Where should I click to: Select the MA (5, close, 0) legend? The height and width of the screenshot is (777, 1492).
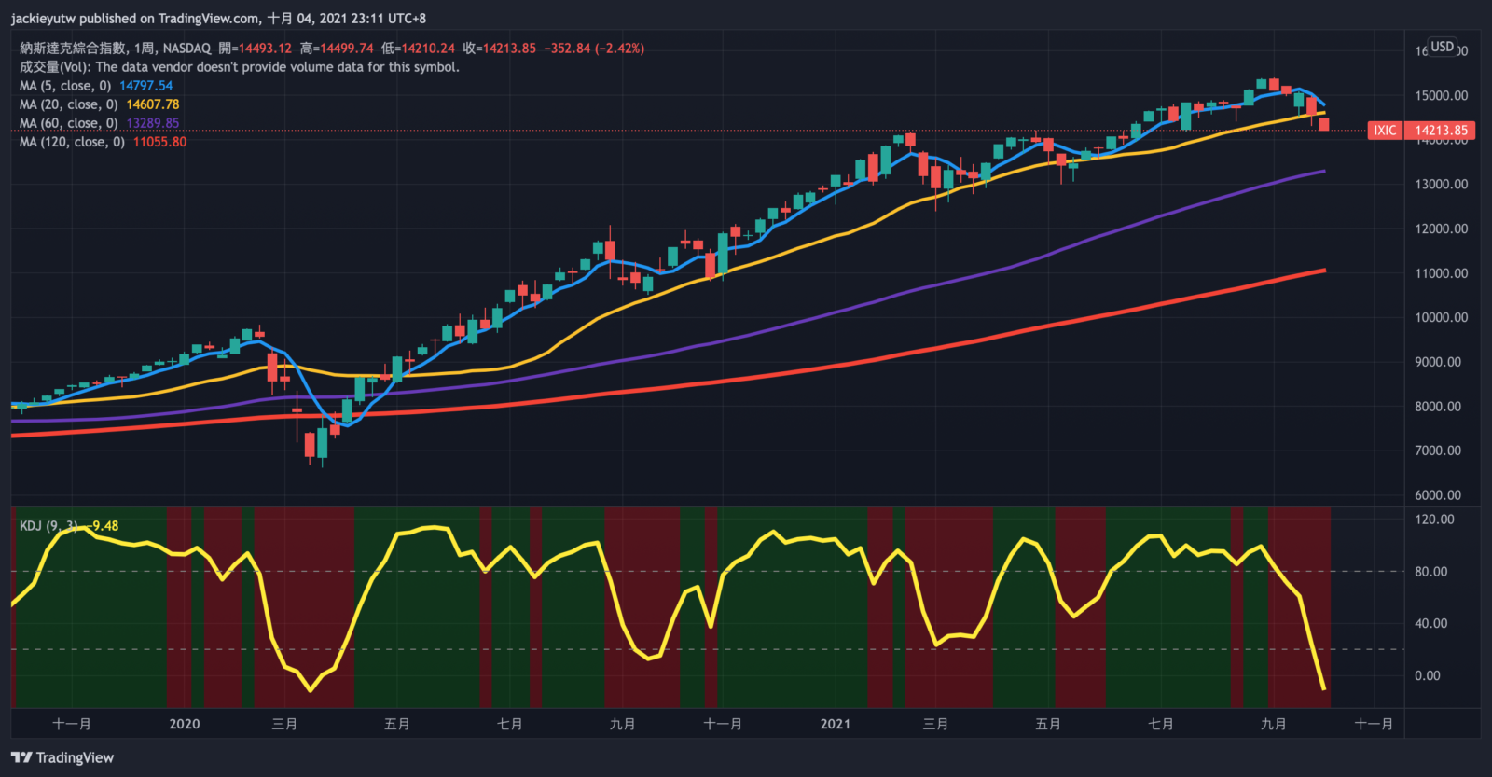click(65, 86)
